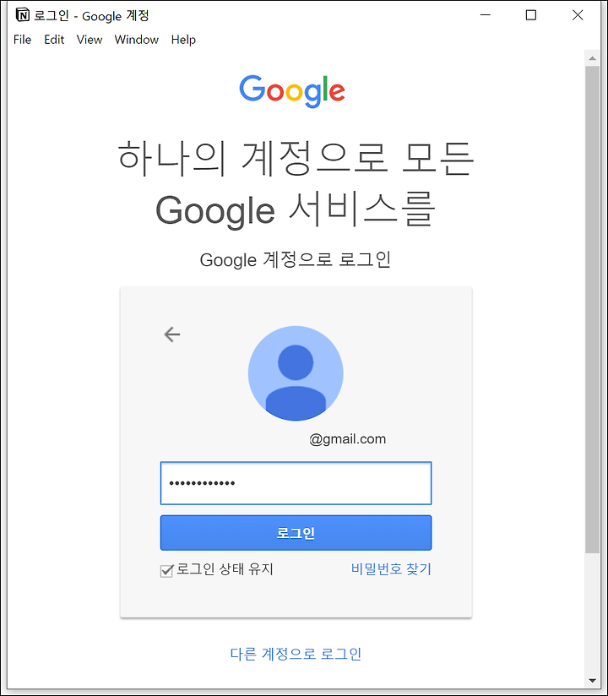The height and width of the screenshot is (696, 608).
Task: Maximize the login window
Action: tap(531, 15)
